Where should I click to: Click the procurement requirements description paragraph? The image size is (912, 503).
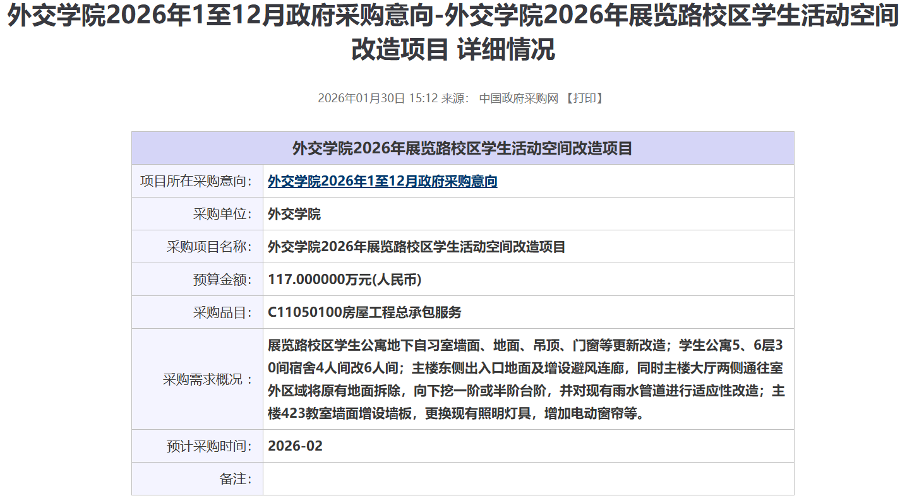tap(525, 380)
